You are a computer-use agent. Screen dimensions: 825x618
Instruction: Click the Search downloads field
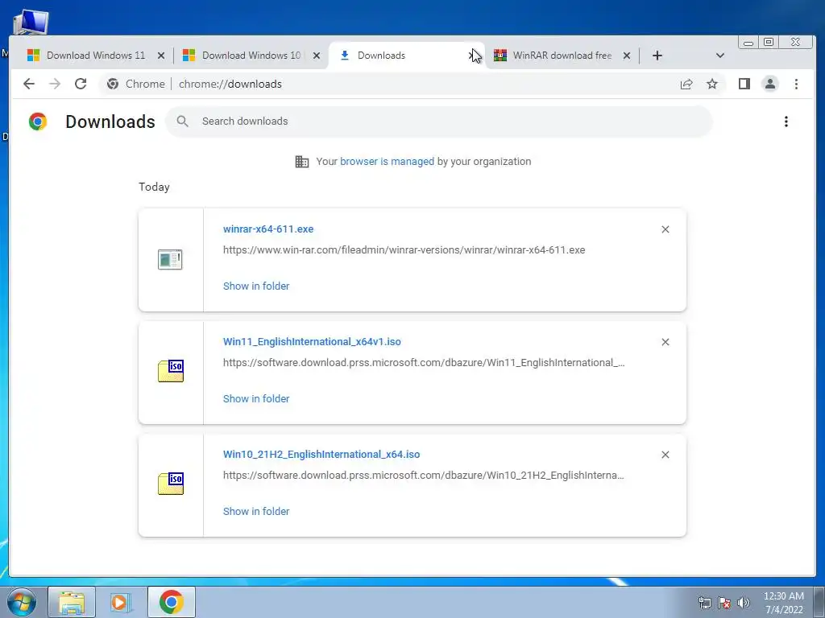[439, 122]
